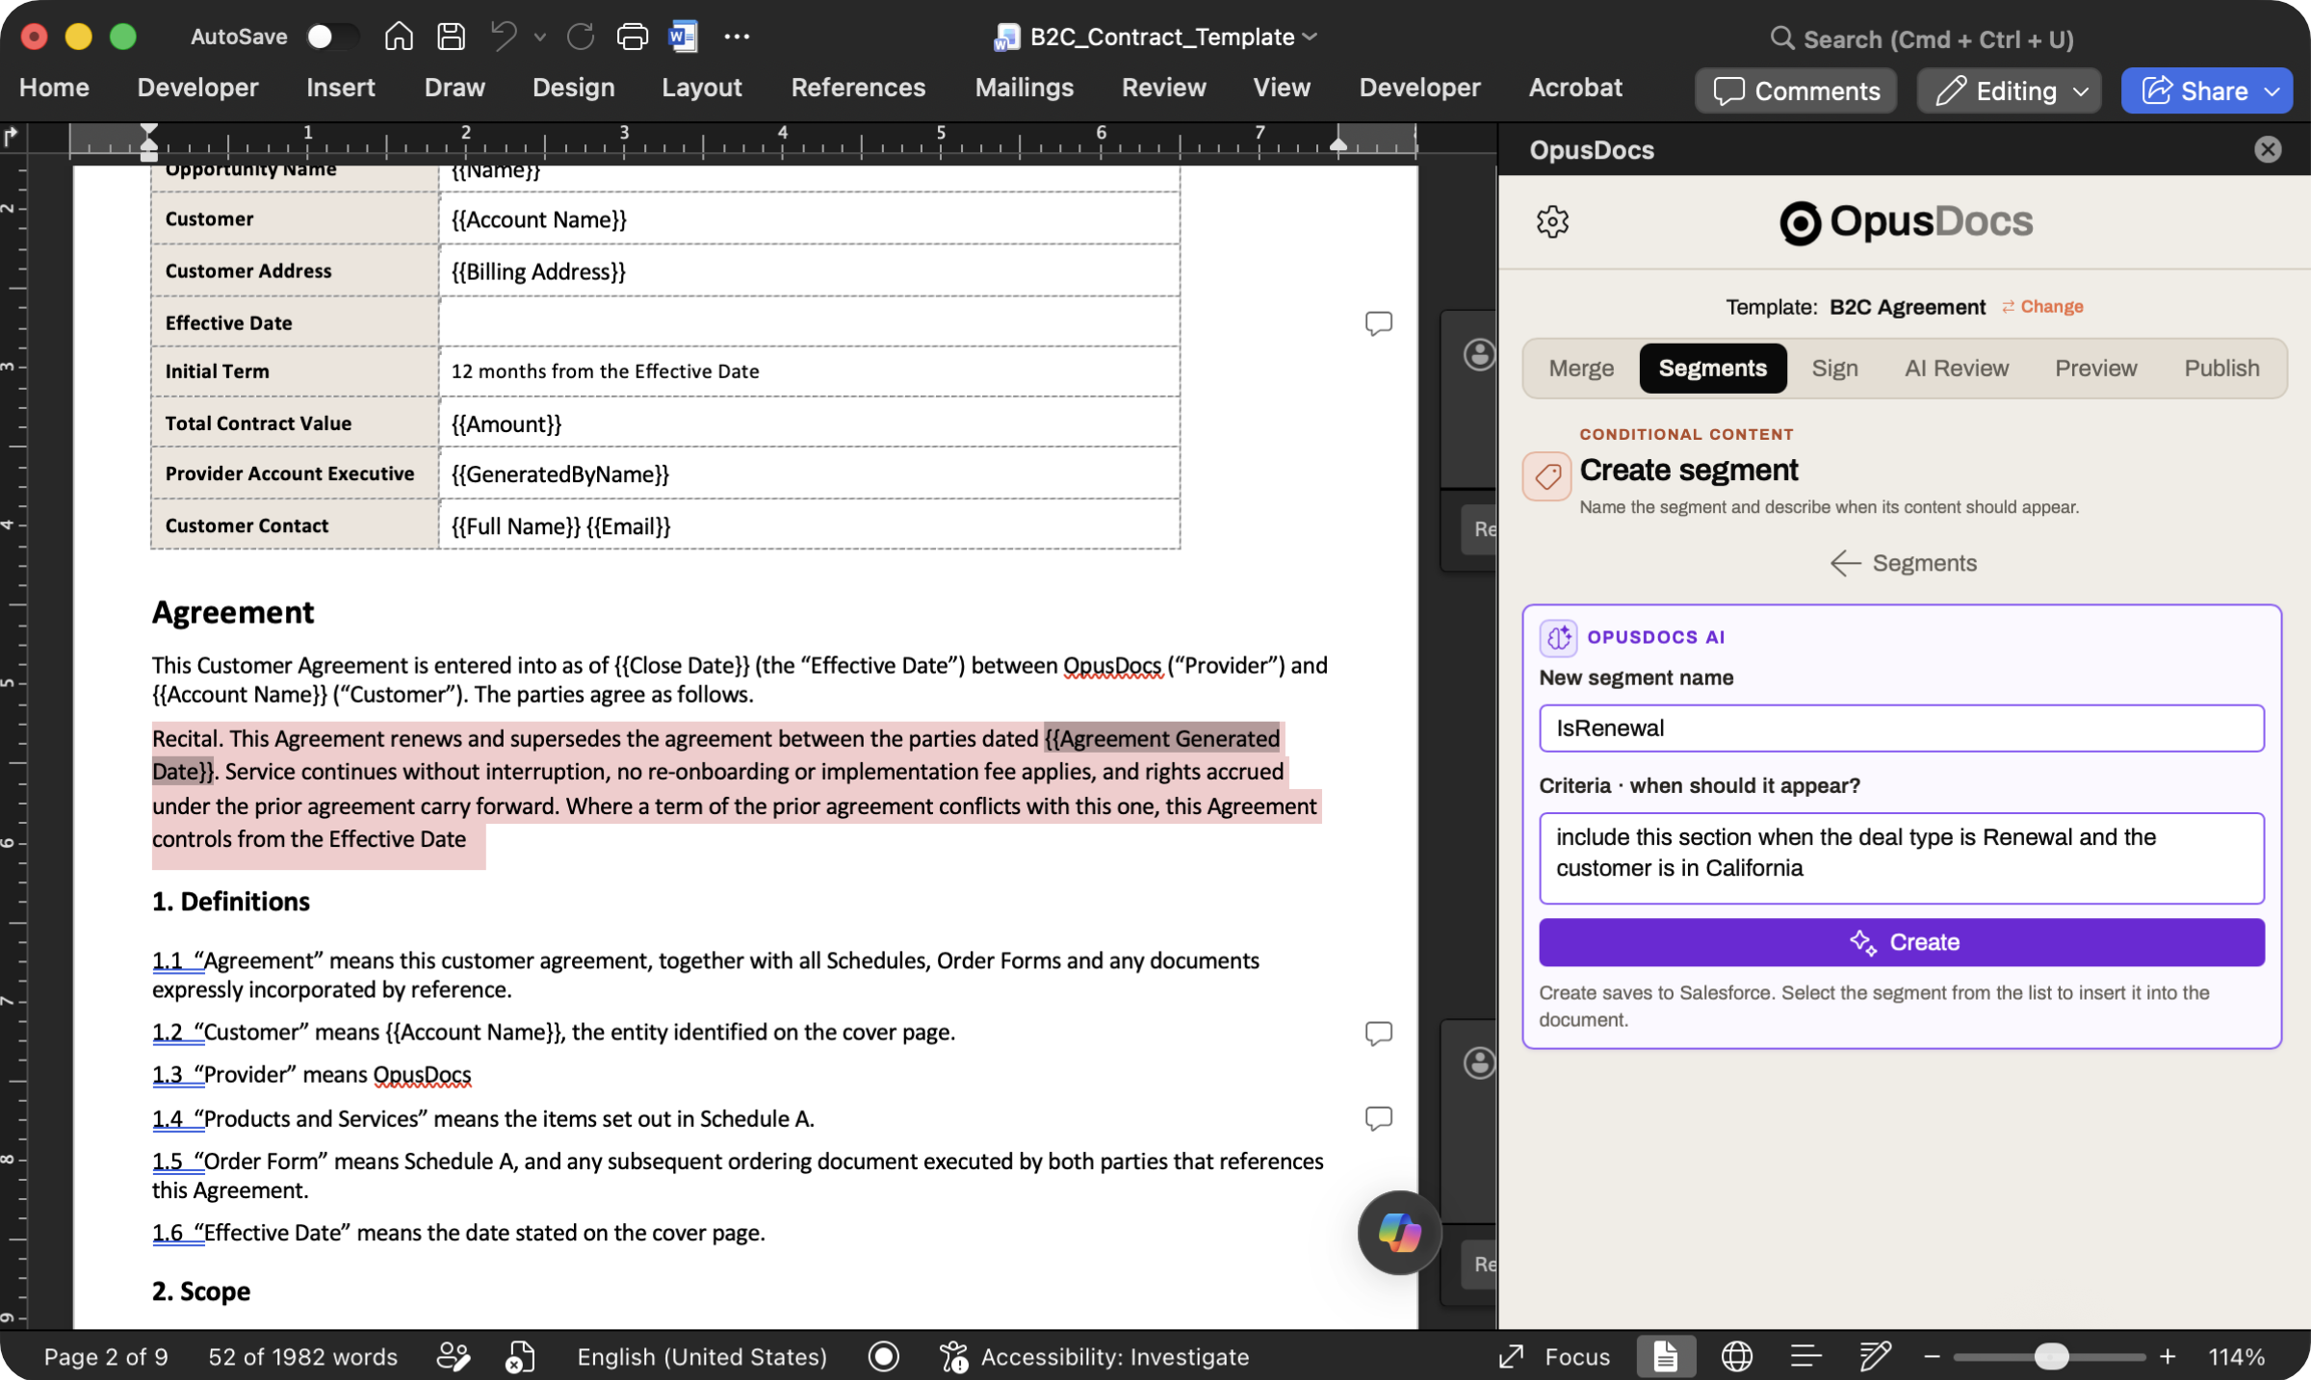Open the comment bubble beside Effective Date row
Image resolution: width=2311 pixels, height=1380 pixels.
(1378, 323)
